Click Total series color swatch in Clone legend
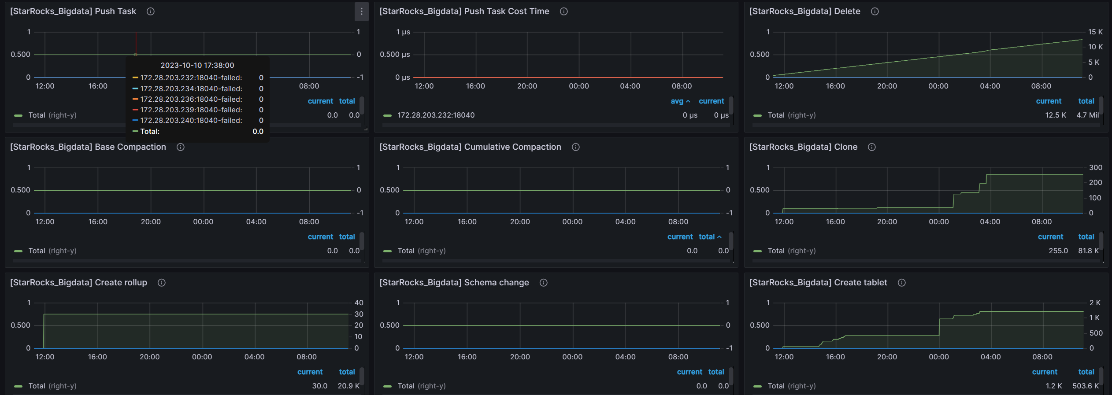 (757, 251)
